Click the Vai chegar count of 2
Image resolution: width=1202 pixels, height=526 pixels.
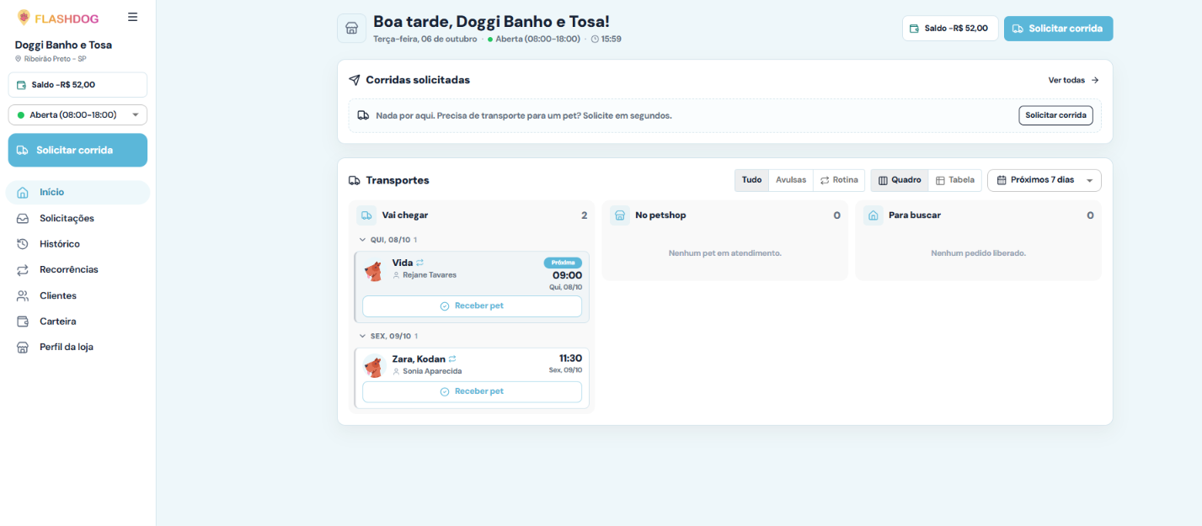coord(584,215)
